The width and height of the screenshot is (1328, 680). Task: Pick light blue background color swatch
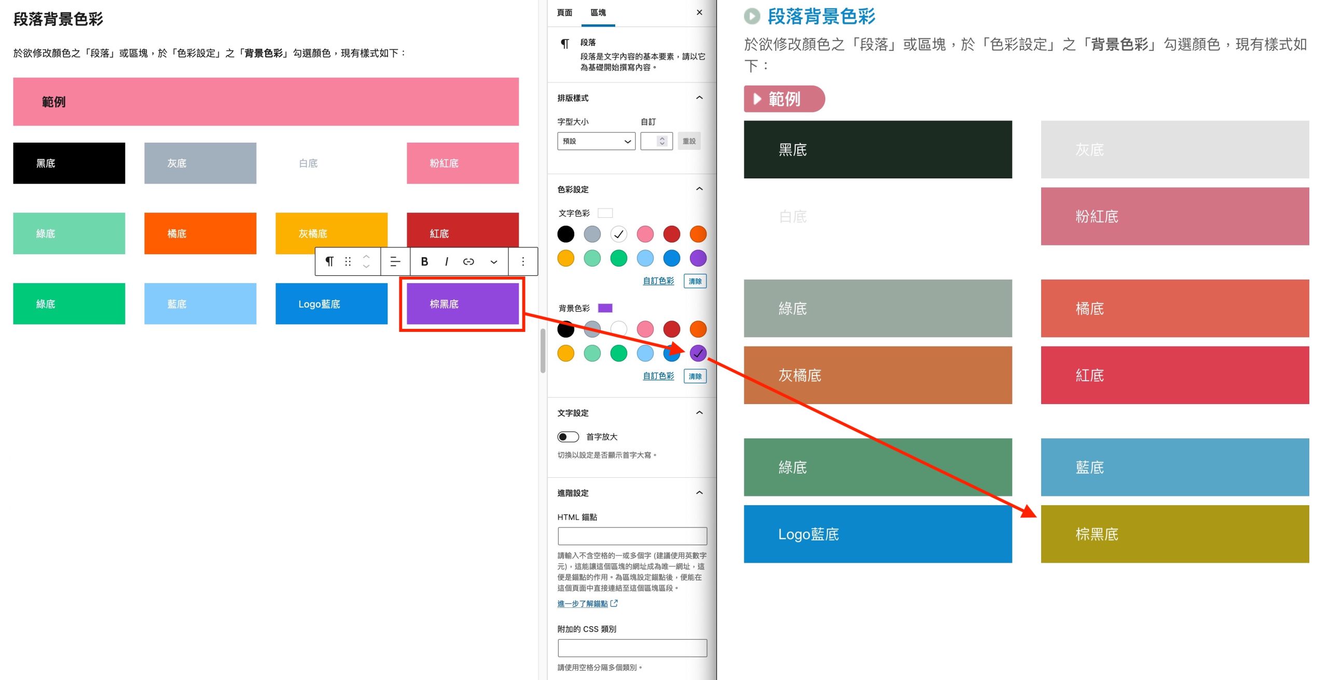point(645,353)
